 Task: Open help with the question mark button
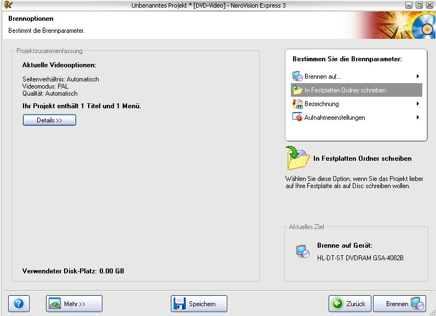click(x=19, y=304)
